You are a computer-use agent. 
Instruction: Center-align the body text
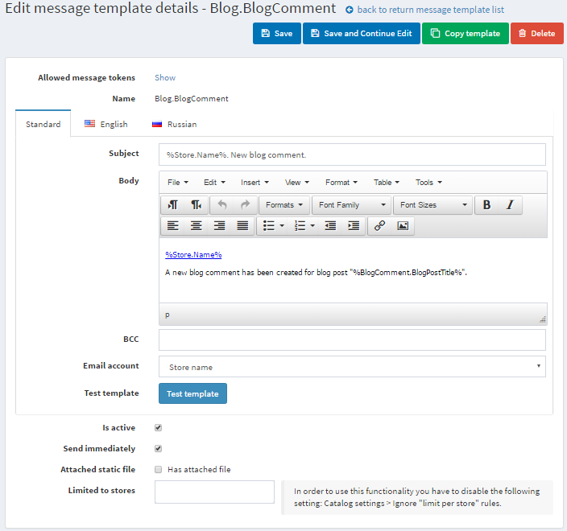coord(196,226)
